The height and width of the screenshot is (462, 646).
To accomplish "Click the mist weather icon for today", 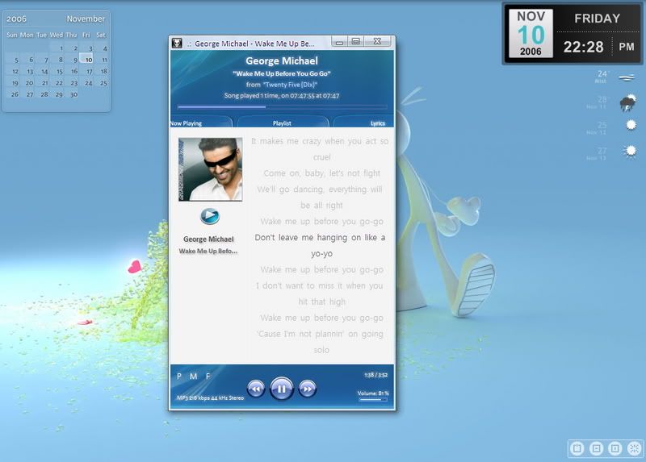I will tap(627, 77).
